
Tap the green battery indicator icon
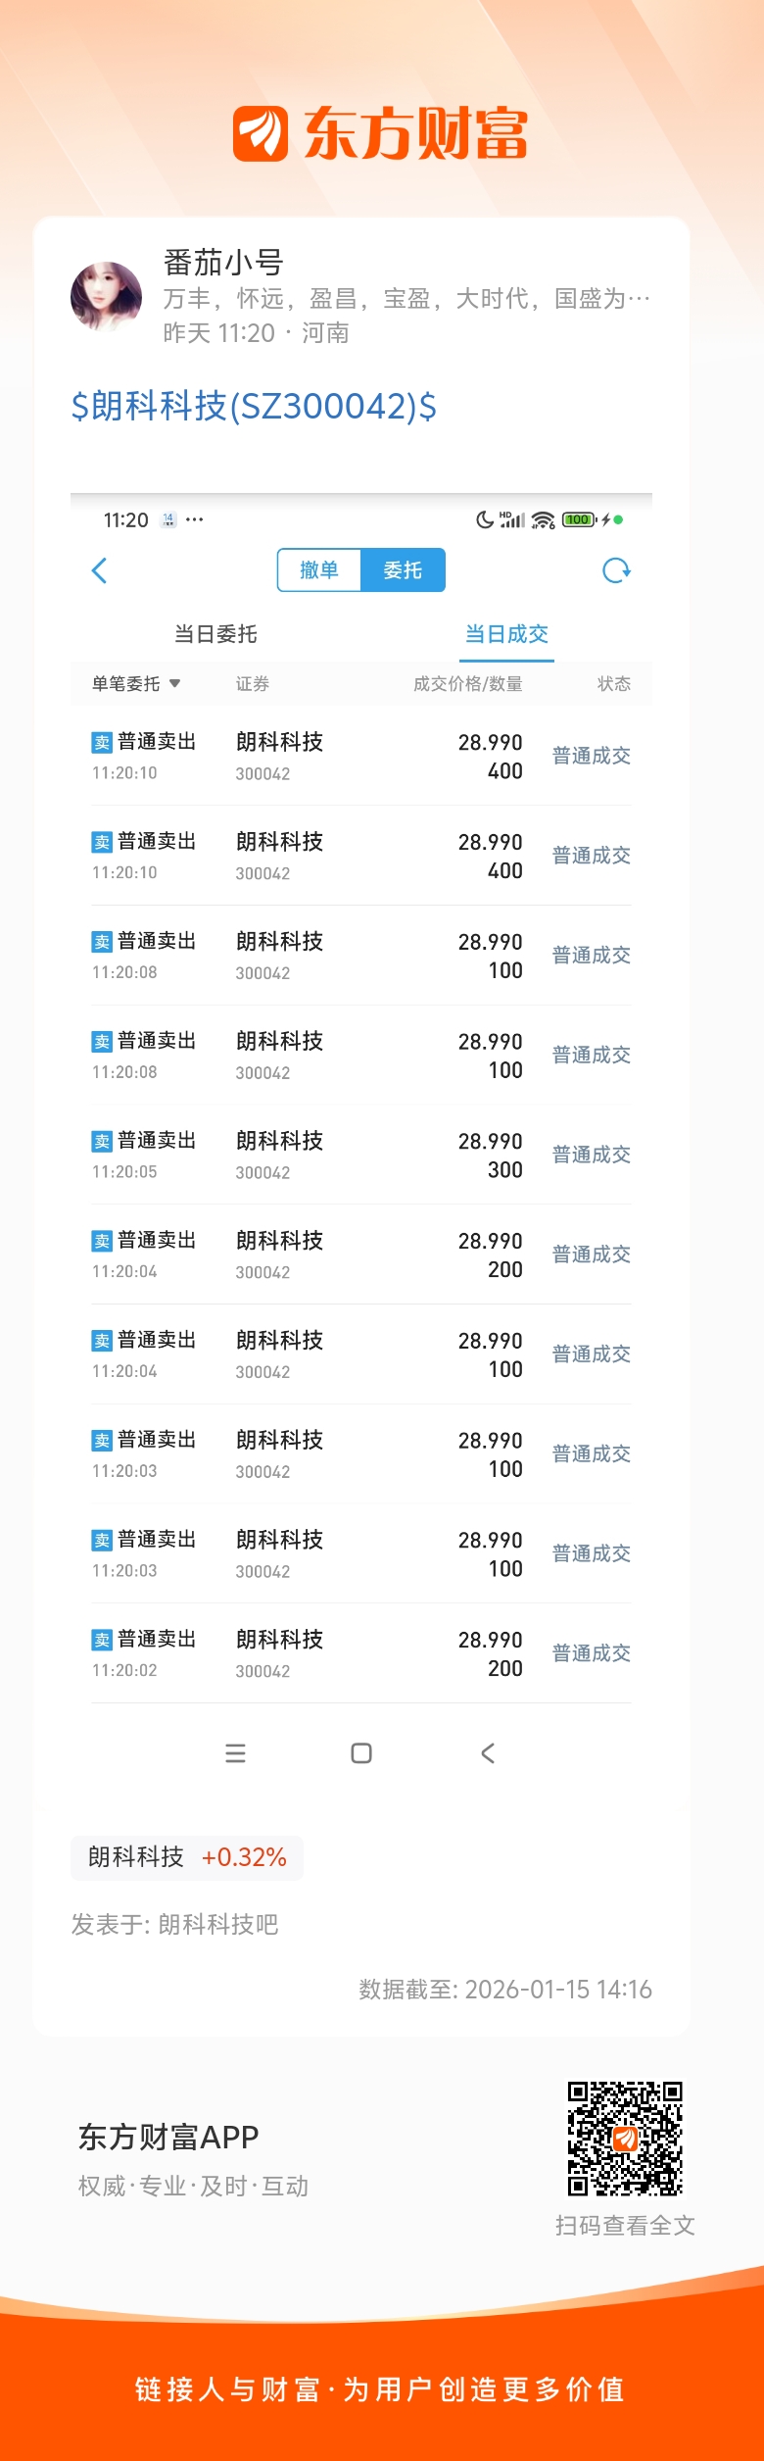(x=578, y=519)
